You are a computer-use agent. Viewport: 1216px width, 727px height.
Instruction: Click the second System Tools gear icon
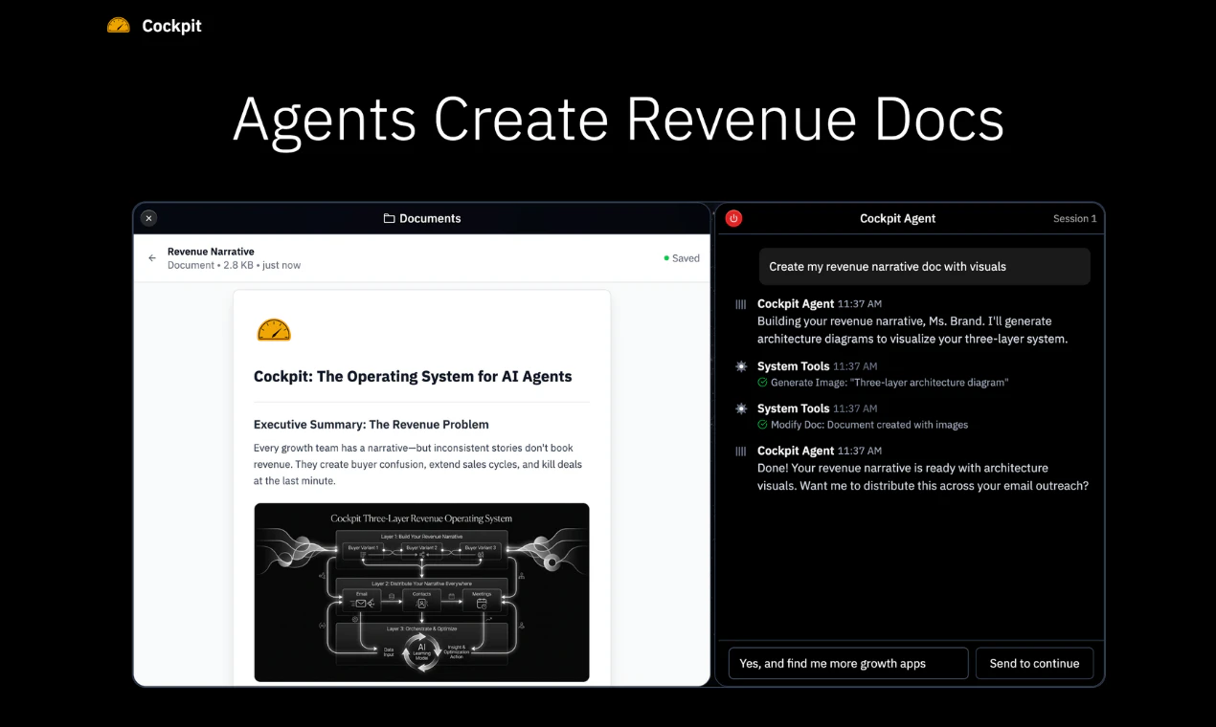pyautogui.click(x=740, y=408)
